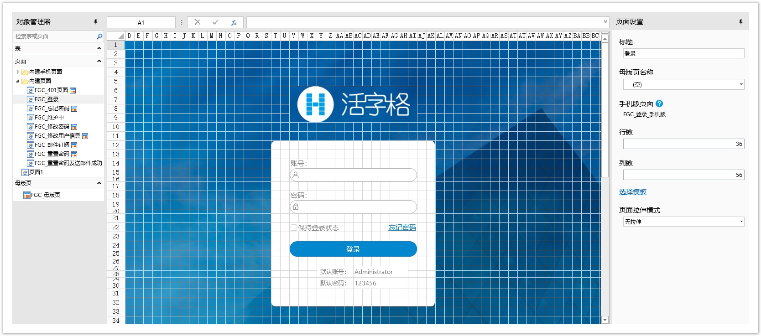The height and width of the screenshot is (336, 761).
Task: Select FGC_修改密码 page
Action: [52, 127]
